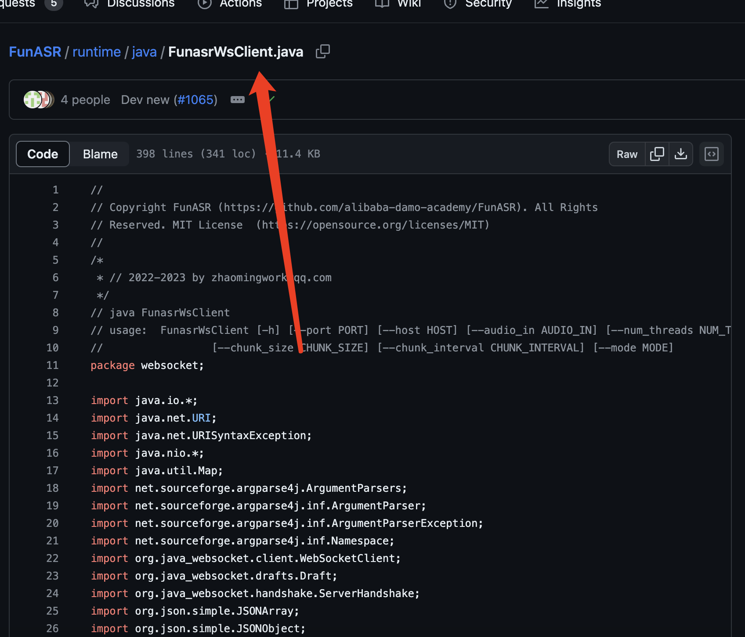The image size is (745, 637).
Task: Select line number 22
Action: click(x=52, y=558)
